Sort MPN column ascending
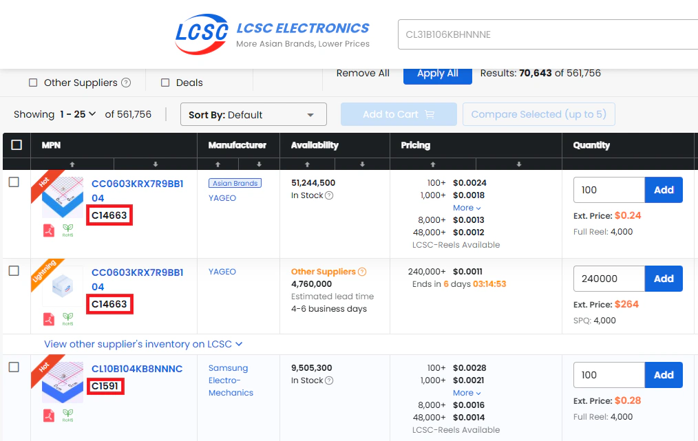The height and width of the screenshot is (441, 698). 72,164
